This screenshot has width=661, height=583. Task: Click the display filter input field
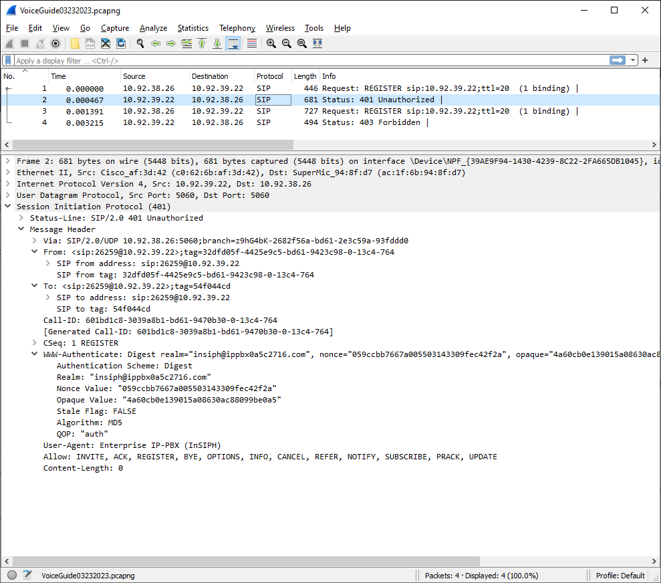pos(307,61)
